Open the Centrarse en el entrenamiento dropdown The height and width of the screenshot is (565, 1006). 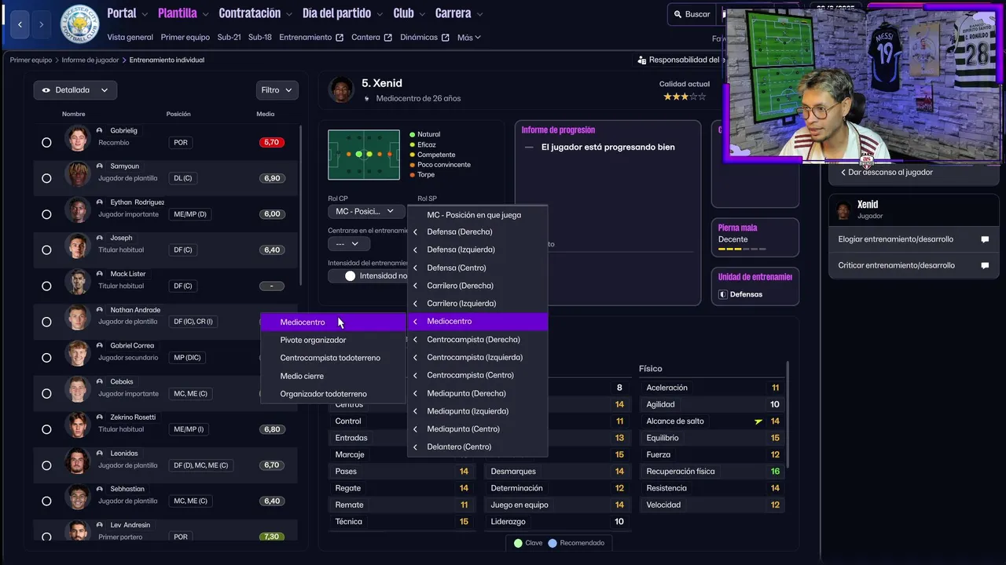click(348, 243)
